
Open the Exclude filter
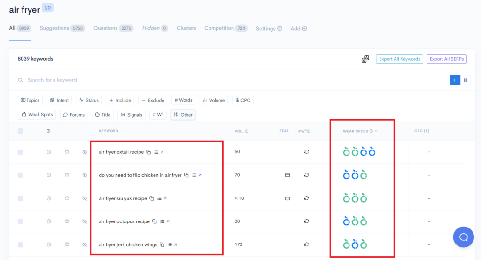[153, 100]
